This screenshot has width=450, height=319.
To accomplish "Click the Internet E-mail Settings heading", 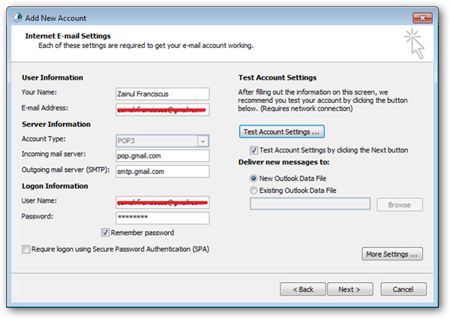I will pyautogui.click(x=68, y=36).
